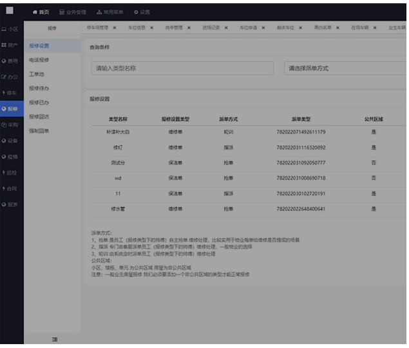Select the 补漆补大白 type name cell
The height and width of the screenshot is (348, 409).
(x=118, y=132)
